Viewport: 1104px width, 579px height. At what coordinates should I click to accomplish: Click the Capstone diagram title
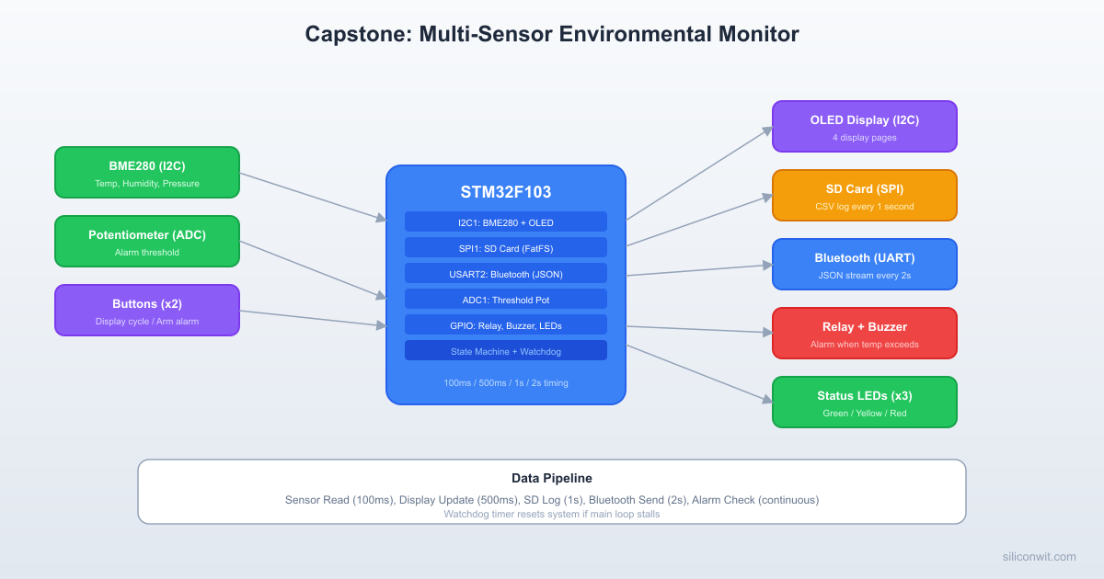[x=552, y=34]
